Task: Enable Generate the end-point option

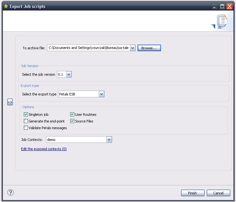Action: click(26, 121)
